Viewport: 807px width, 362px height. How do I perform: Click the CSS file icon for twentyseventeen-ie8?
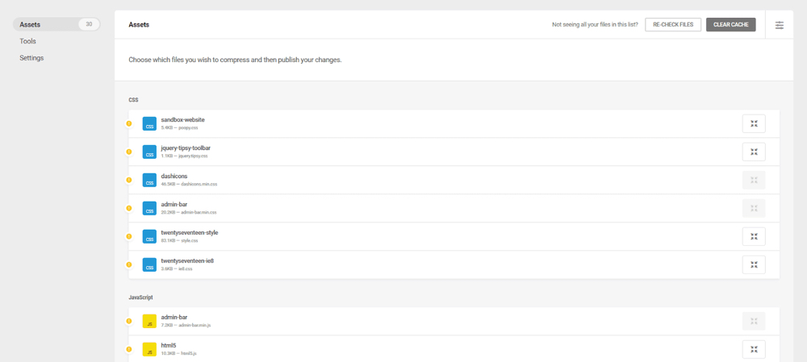pyautogui.click(x=149, y=264)
